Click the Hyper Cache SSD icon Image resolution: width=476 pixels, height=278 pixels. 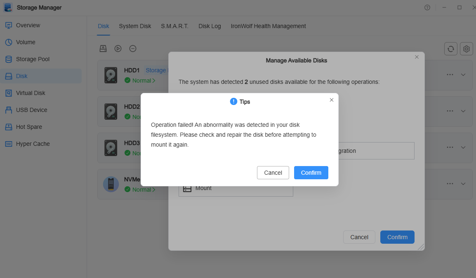9,144
